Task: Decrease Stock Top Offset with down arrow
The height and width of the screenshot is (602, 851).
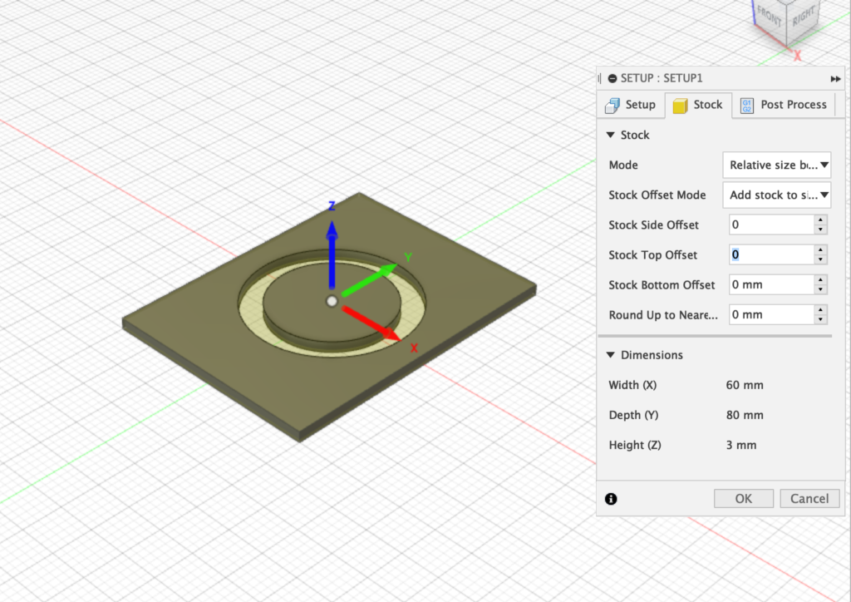Action: [x=820, y=259]
